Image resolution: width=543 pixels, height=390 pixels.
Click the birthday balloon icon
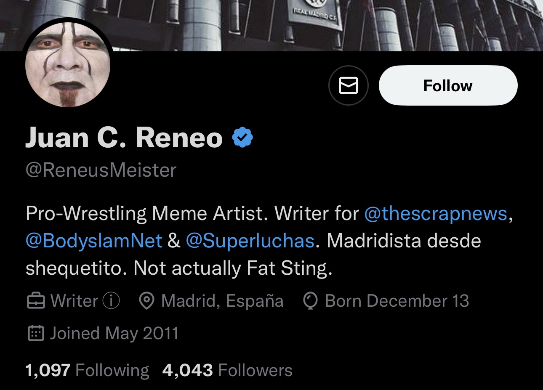coord(310,301)
